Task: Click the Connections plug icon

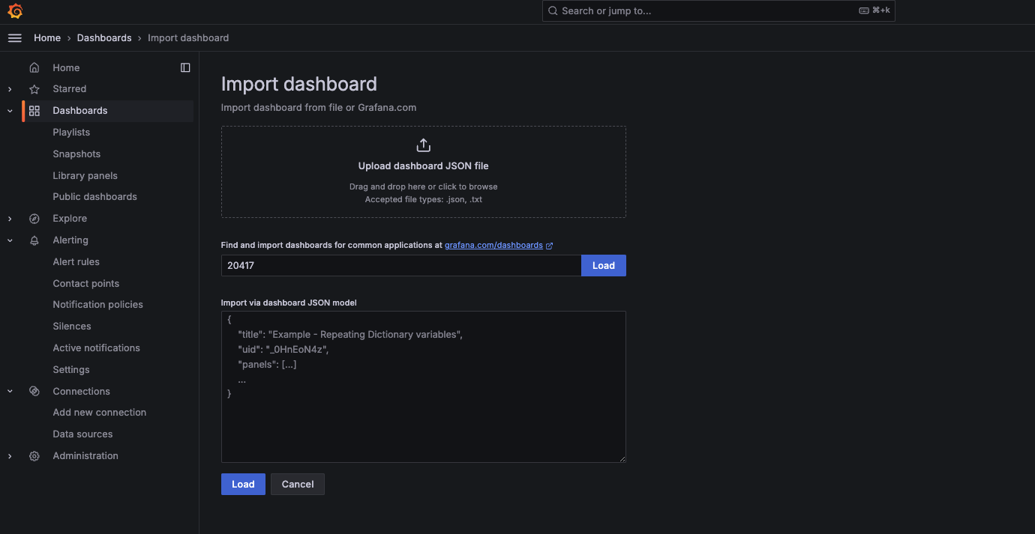Action: 34,390
